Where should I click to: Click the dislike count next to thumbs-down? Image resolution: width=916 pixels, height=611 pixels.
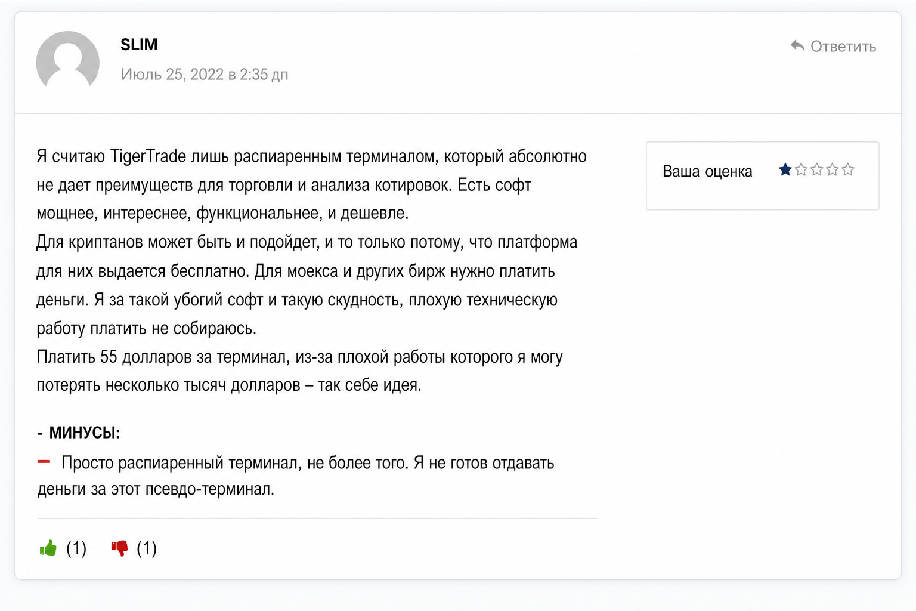tap(147, 548)
